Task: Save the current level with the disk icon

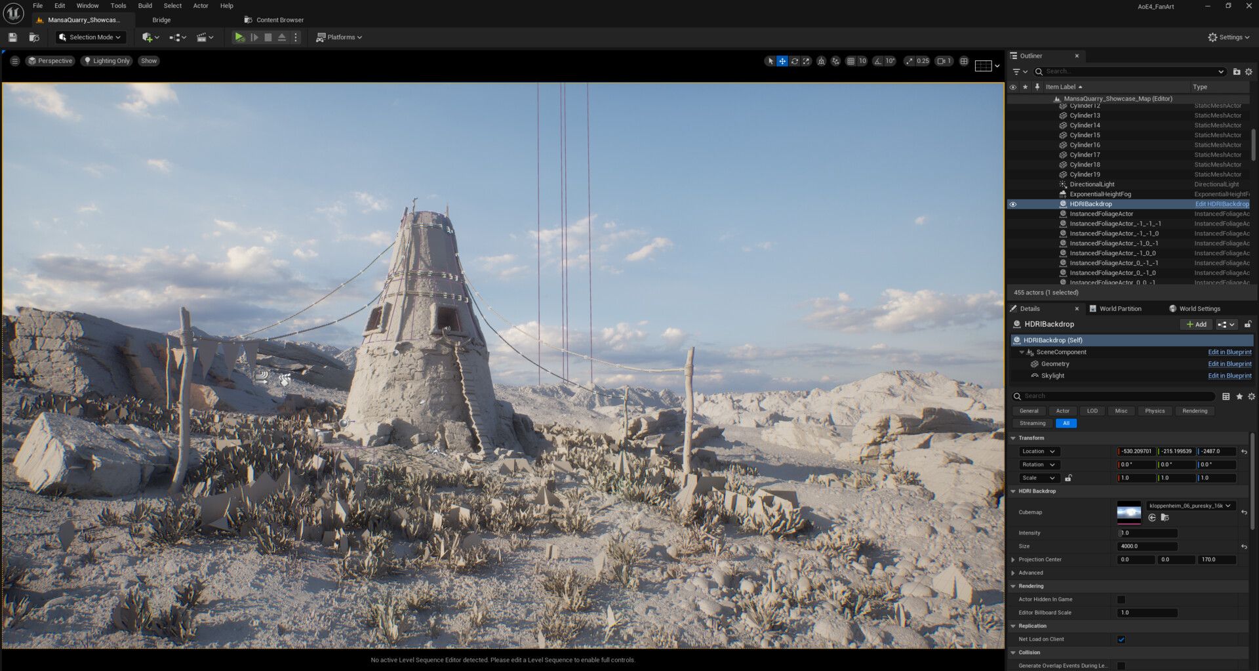Action: [x=12, y=37]
